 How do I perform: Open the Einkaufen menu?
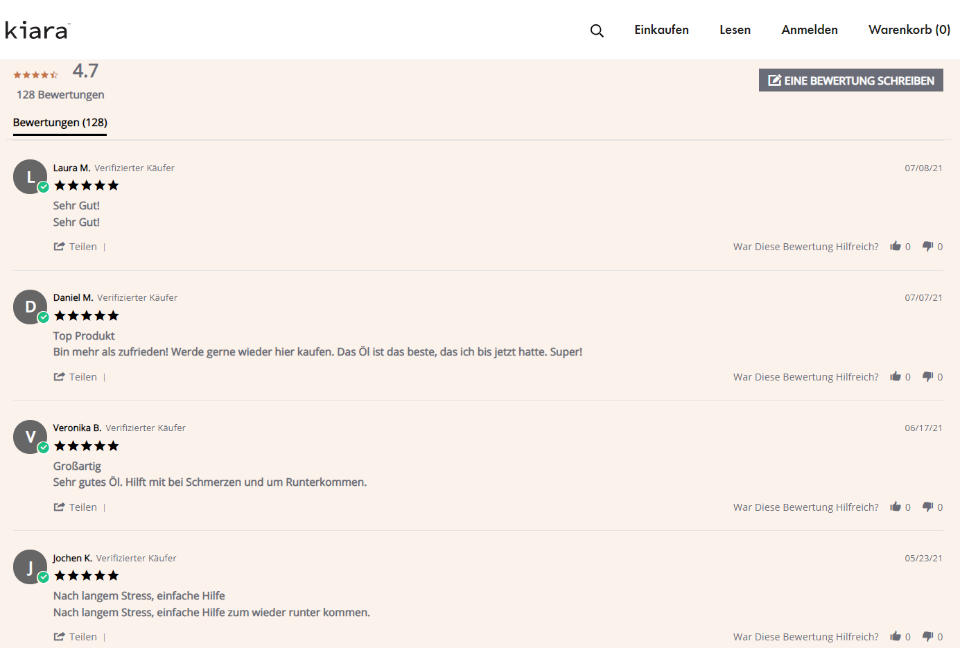(x=661, y=30)
